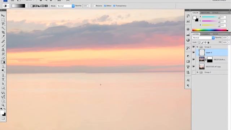This screenshot has width=231, height=130.
Task: Select the Brush tool
Action: point(3,45)
